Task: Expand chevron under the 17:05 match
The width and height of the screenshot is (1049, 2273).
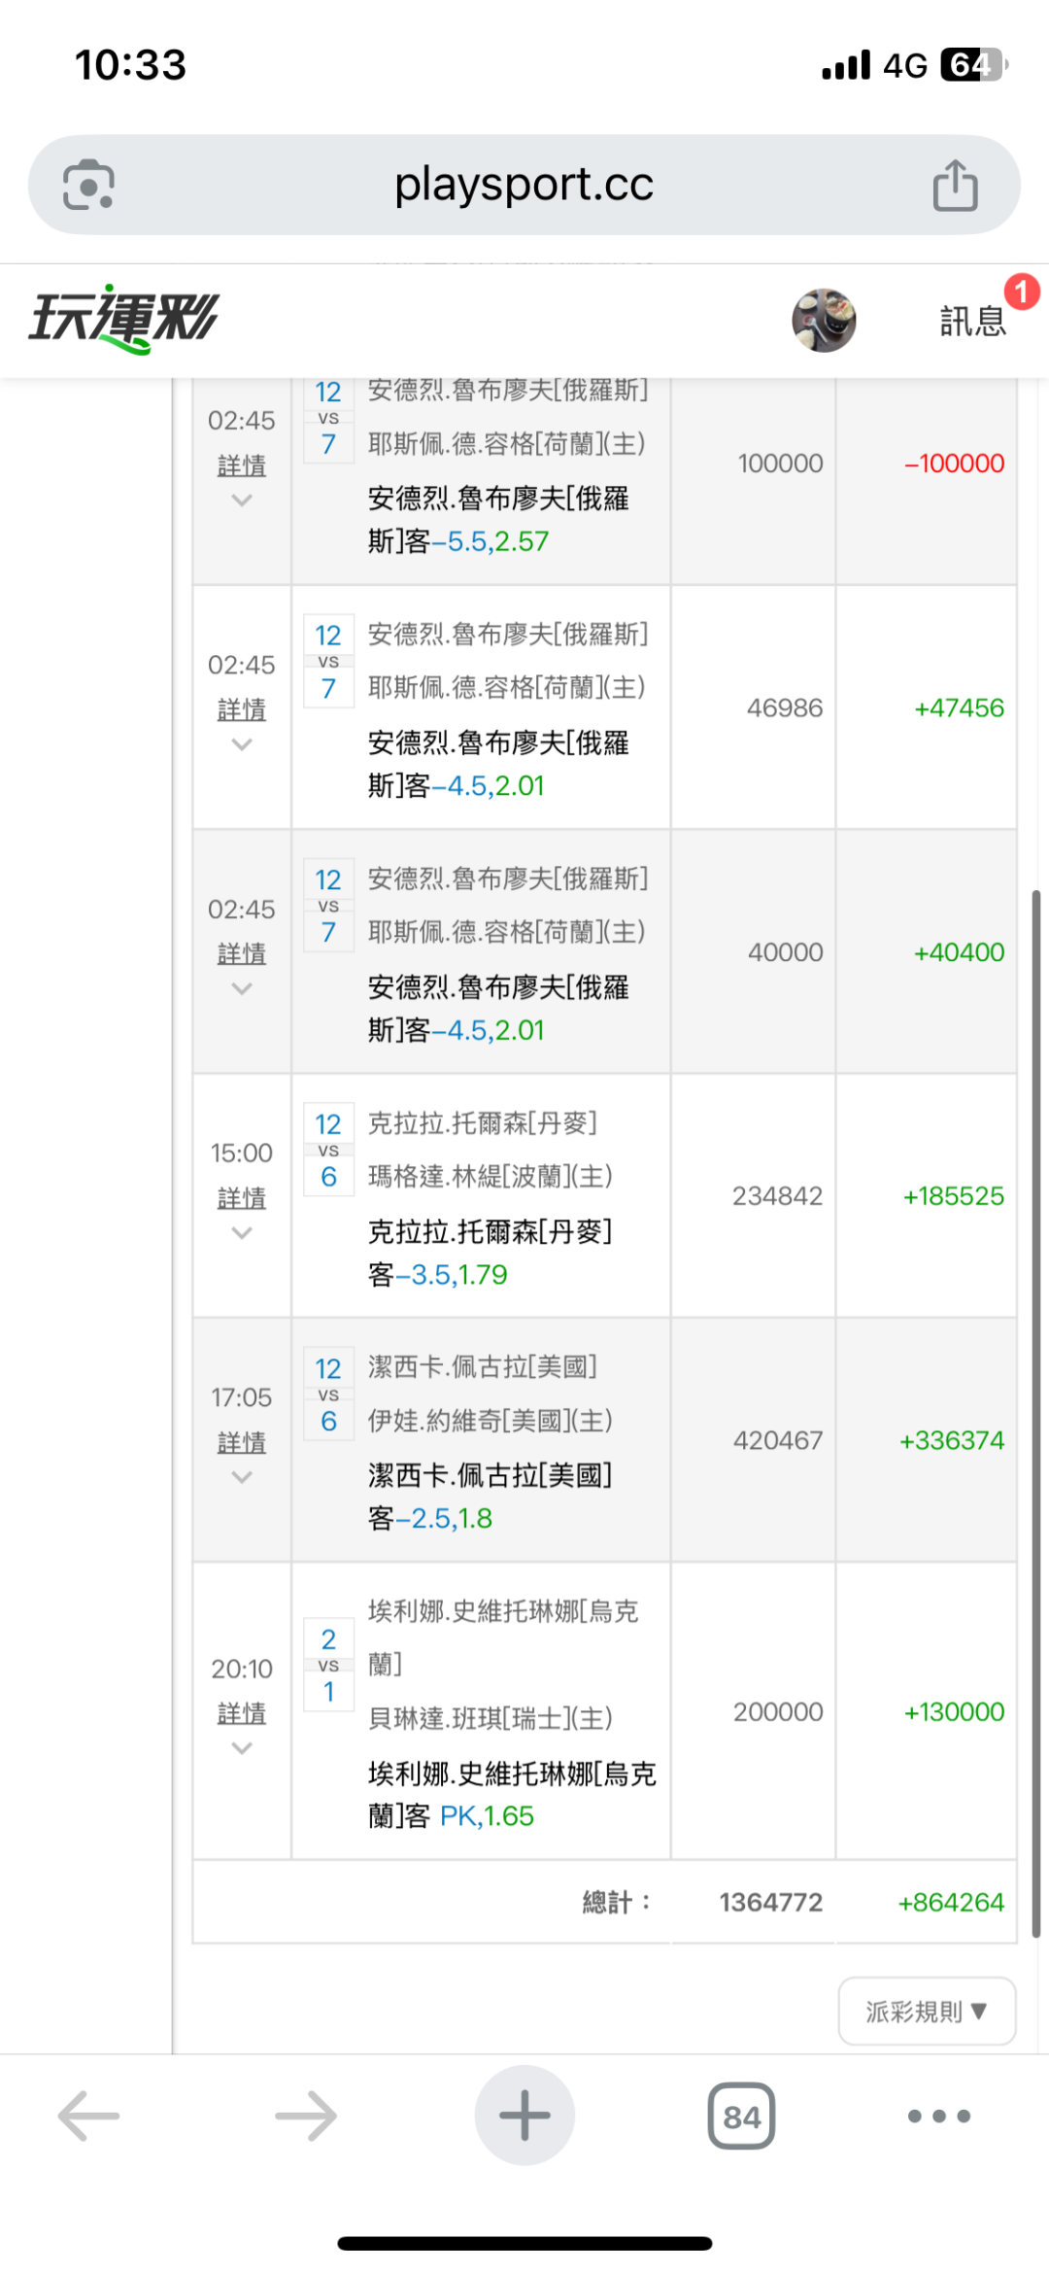Action: click(x=242, y=1477)
